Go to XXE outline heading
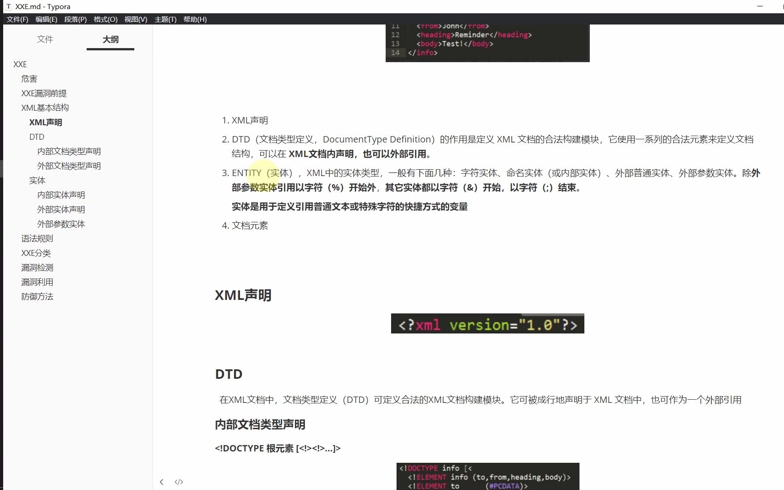Viewport: 784px width, 490px height. coord(20,64)
